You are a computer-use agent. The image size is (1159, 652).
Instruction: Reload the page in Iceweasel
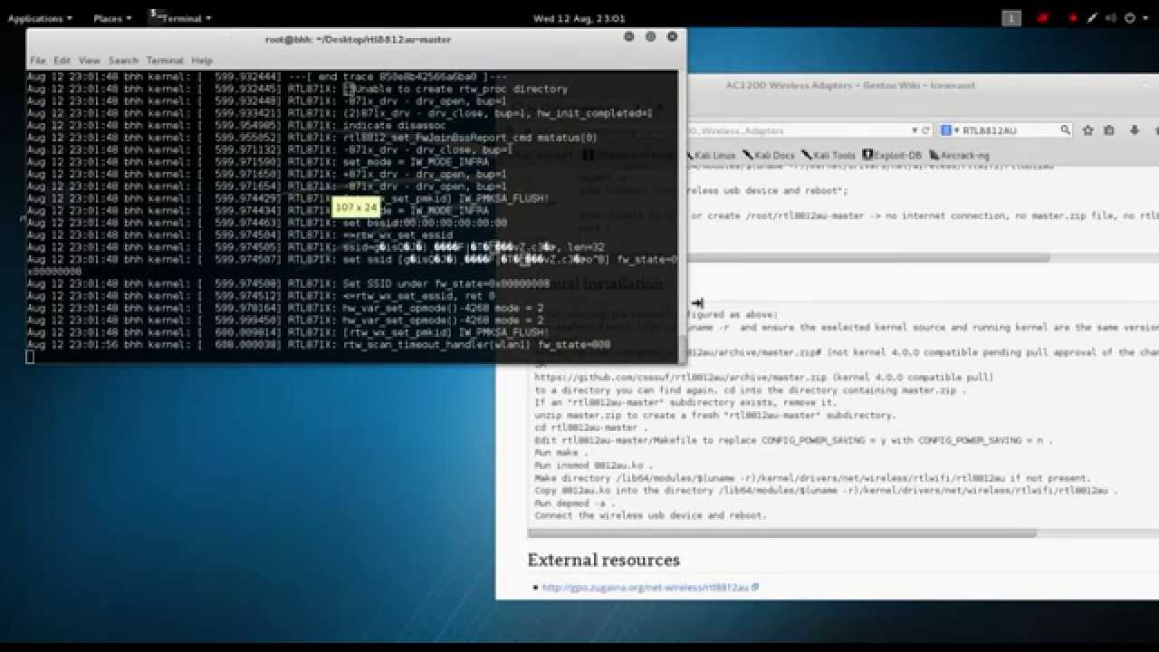click(926, 130)
